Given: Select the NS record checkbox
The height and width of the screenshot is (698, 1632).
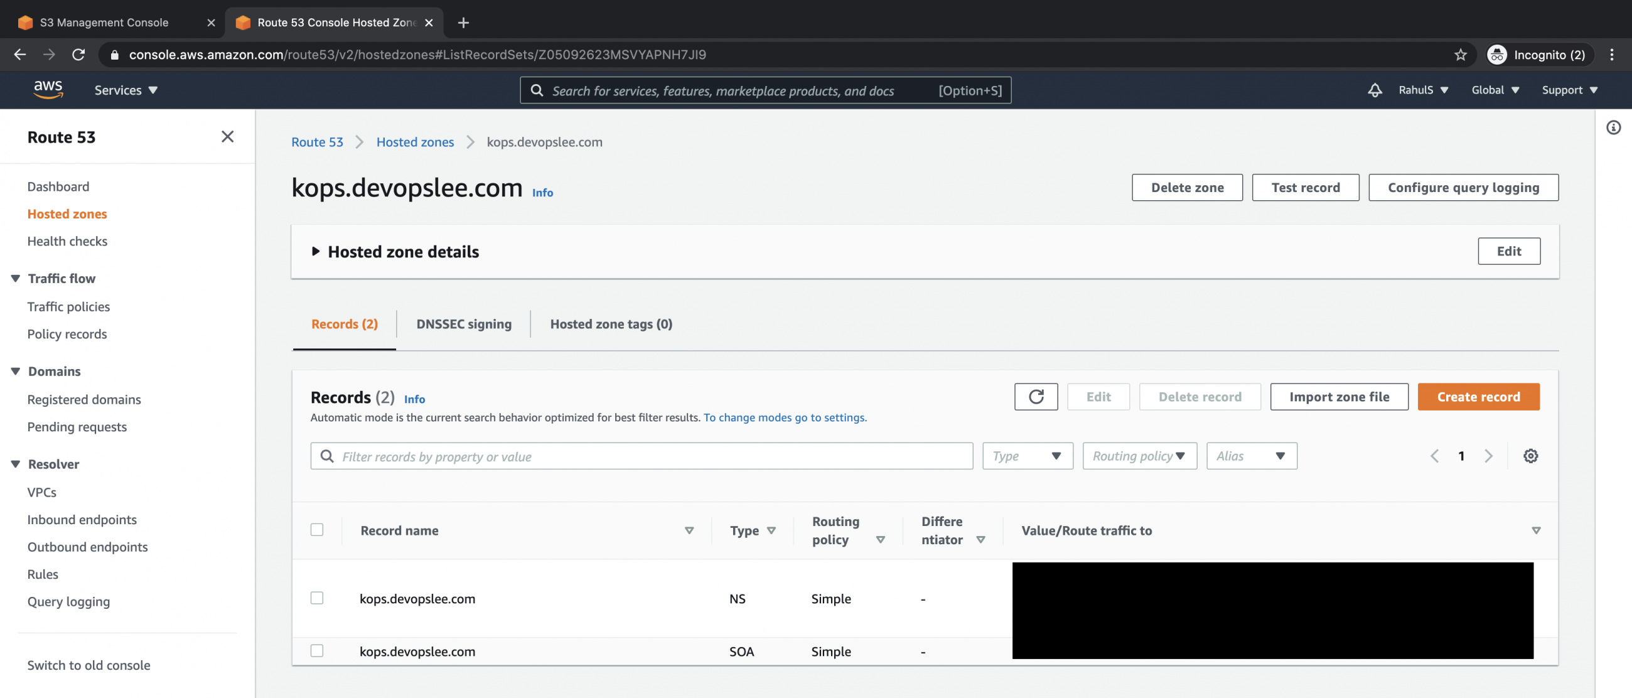Looking at the screenshot, I should (317, 598).
